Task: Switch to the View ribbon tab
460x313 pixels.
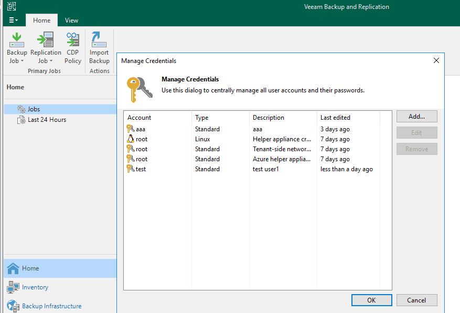Action: click(71, 20)
